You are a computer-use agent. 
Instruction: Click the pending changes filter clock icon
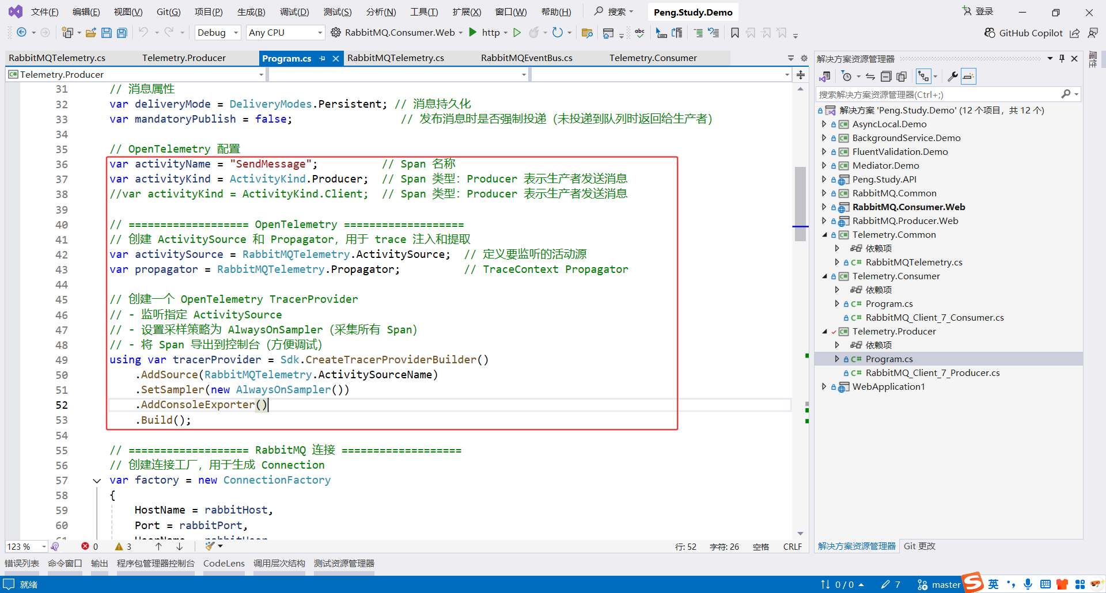pos(846,77)
